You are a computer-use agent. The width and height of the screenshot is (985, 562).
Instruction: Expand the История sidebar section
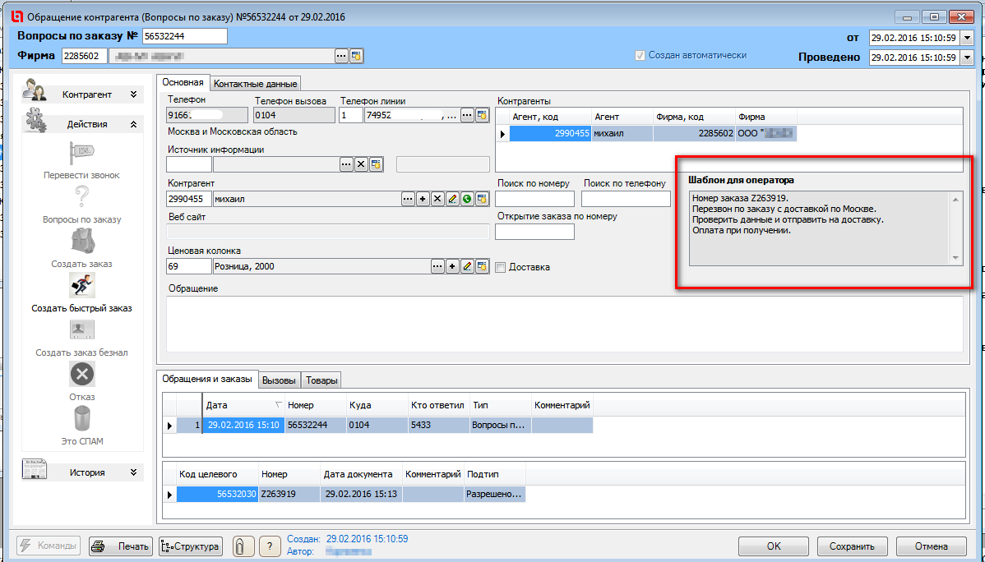(133, 472)
